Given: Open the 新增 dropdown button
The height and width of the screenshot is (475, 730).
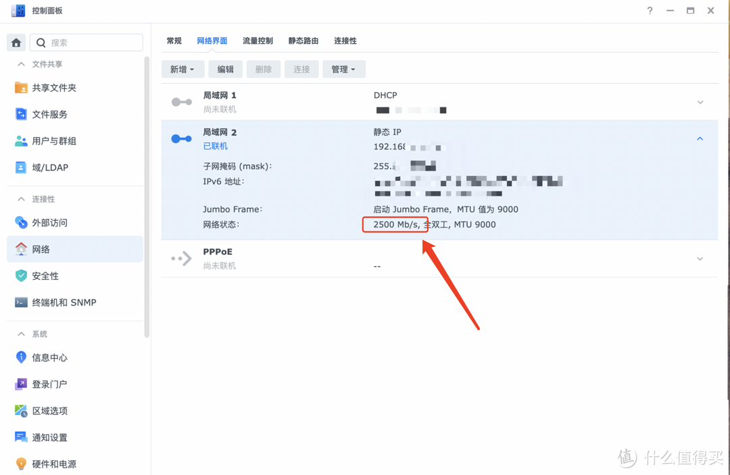Looking at the screenshot, I should click(182, 69).
